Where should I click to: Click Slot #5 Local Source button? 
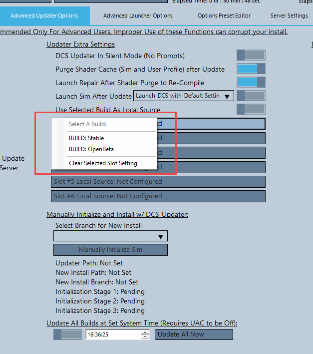pyautogui.click(x=158, y=182)
